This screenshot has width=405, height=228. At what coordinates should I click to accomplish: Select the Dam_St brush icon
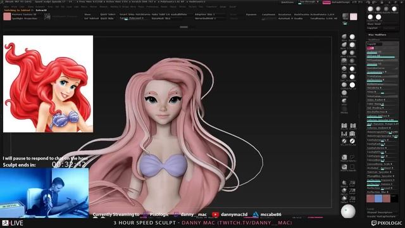point(344,77)
